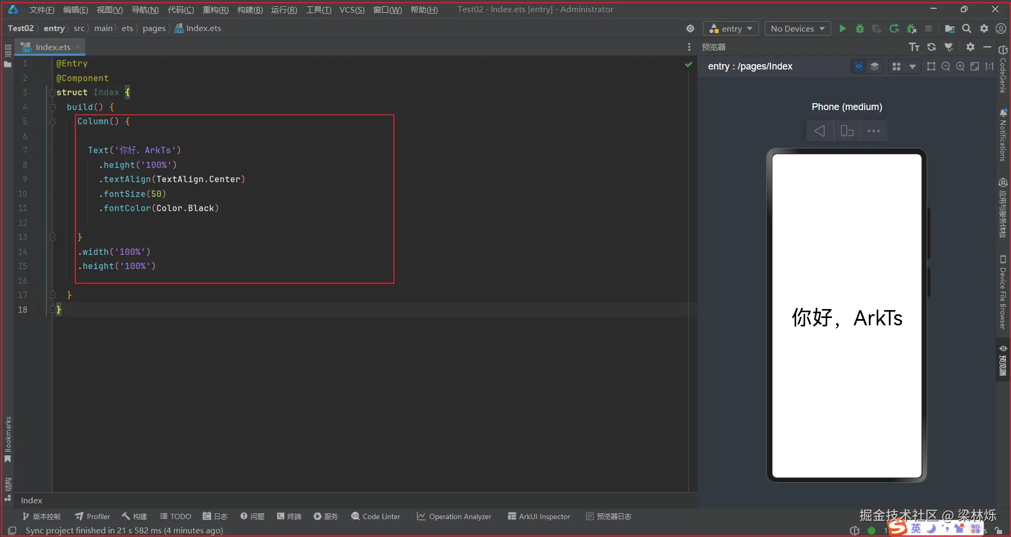Viewport: 1011px width, 537px height.
Task: Toggle the Notifications side panel
Action: [x=1003, y=135]
